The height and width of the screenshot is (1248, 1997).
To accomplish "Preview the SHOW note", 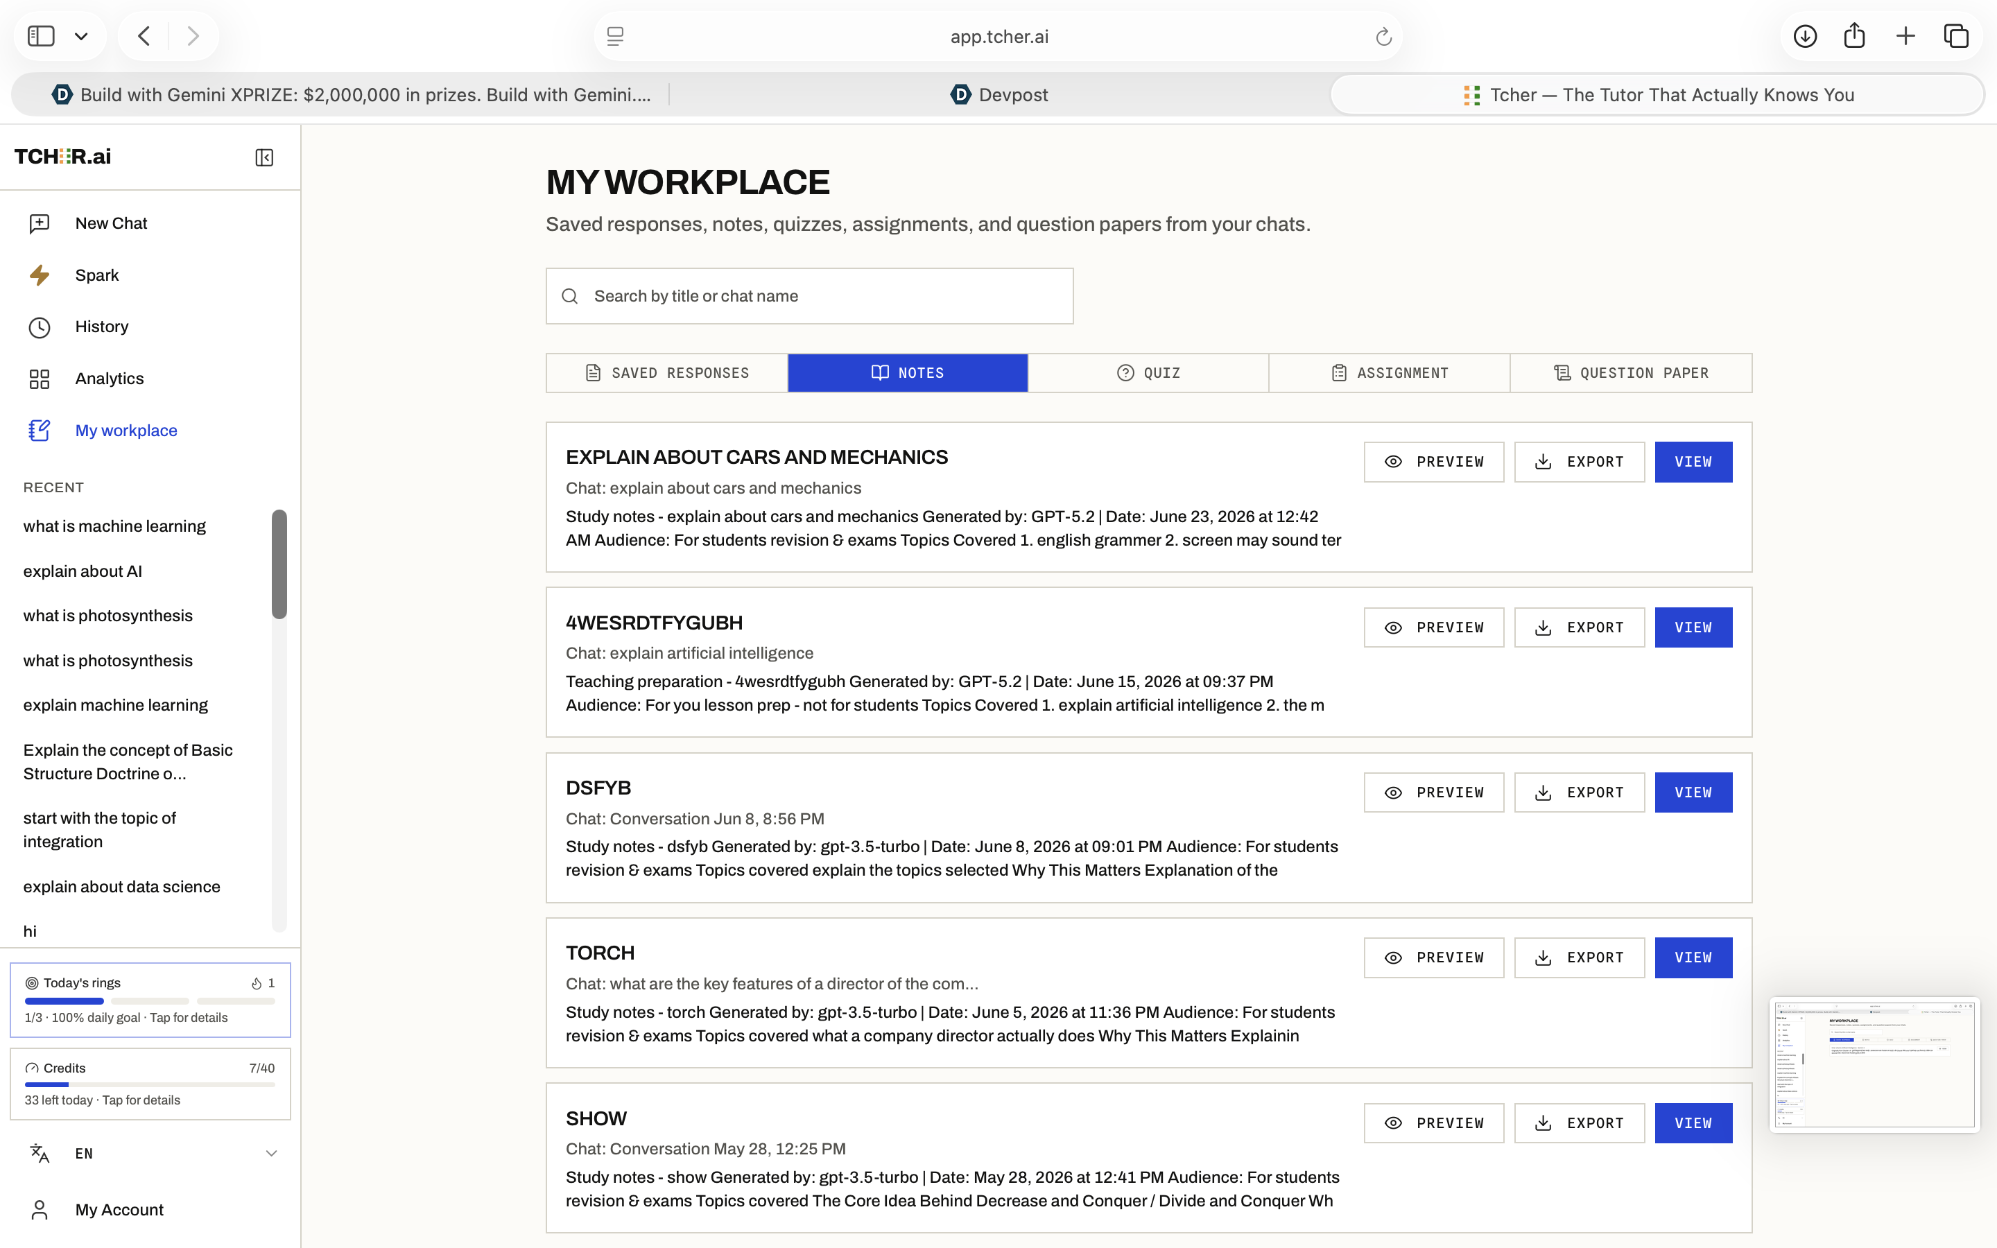I will click(x=1433, y=1123).
